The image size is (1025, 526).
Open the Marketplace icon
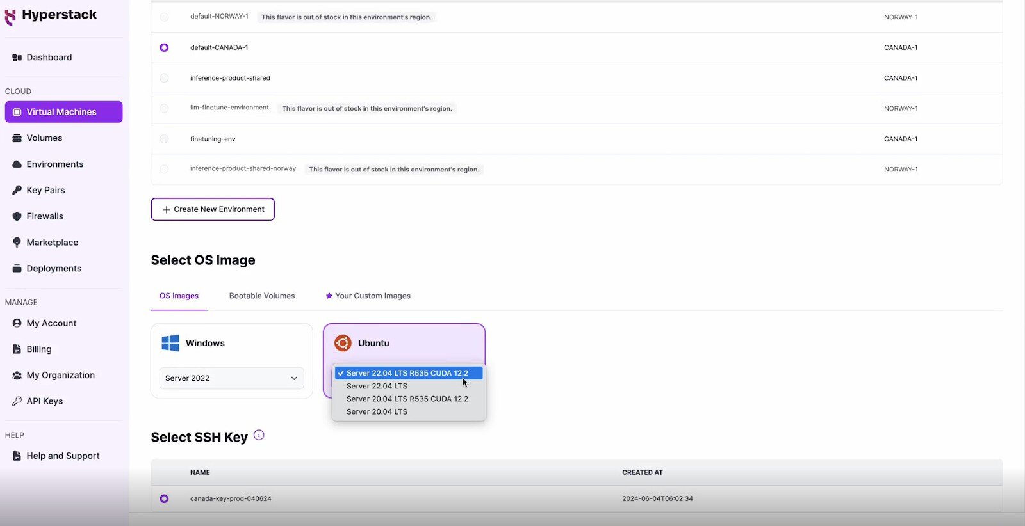click(x=17, y=243)
